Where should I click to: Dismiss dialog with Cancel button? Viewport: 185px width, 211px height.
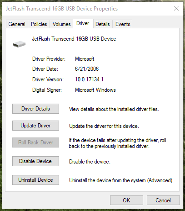point(163,200)
